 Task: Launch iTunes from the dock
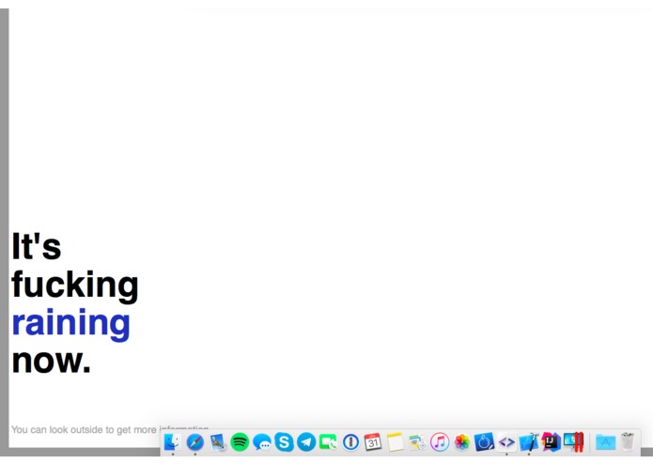pos(440,442)
